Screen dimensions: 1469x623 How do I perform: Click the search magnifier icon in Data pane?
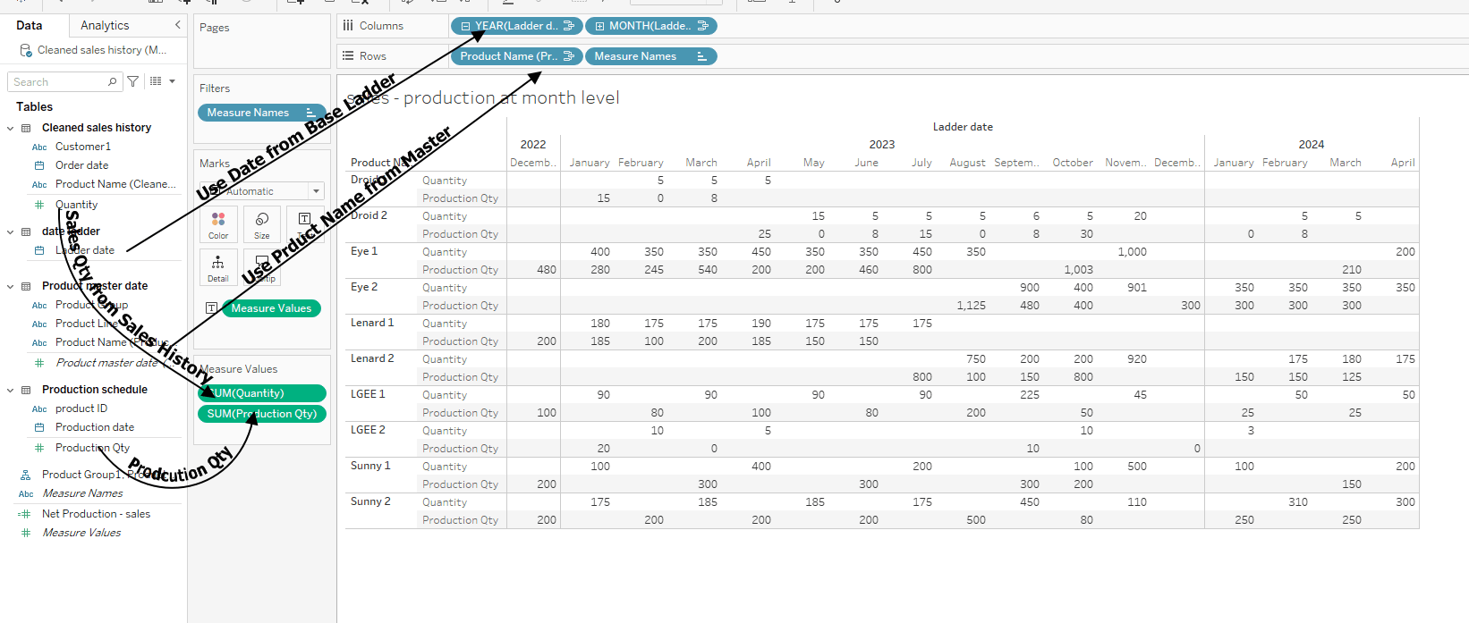113,82
